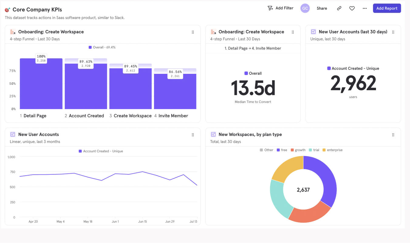410x243 pixels.
Task: Click the Add Filter funnel icon
Action: pos(270,8)
